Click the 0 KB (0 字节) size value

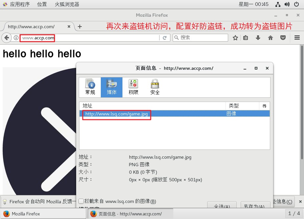(x=143, y=172)
